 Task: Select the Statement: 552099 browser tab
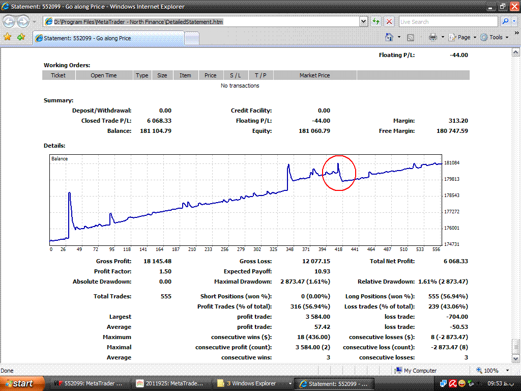(x=108, y=38)
